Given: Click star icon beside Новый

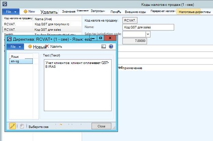Looking at the screenshot, I should (x=30, y=47).
